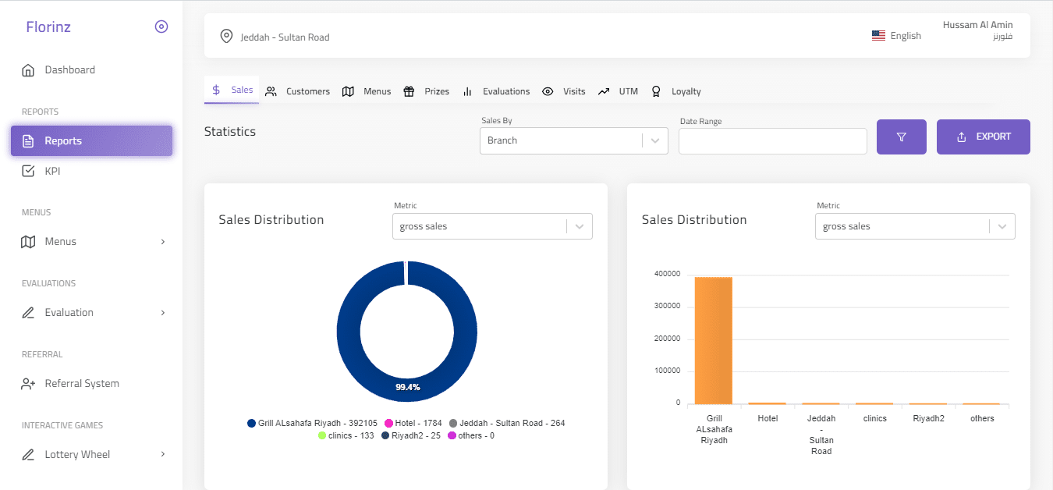1053x490 pixels.
Task: Switch to the Customers tab
Action: [x=298, y=91]
